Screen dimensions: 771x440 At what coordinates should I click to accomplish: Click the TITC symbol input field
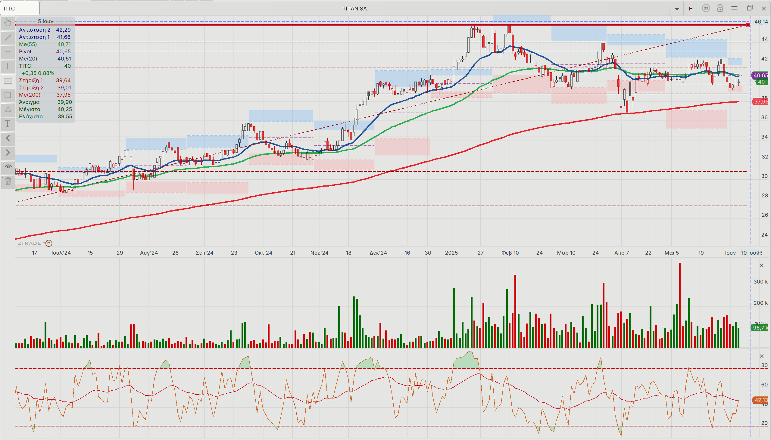20,8
